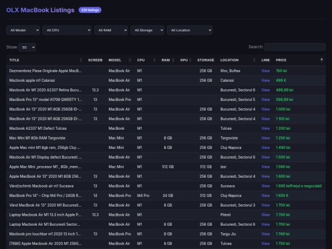Toggle Price sort order arrow
This screenshot has height=249, width=332.
tap(322, 60)
